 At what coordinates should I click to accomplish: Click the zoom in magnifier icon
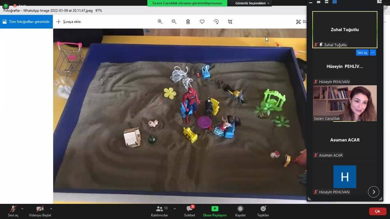point(160,22)
